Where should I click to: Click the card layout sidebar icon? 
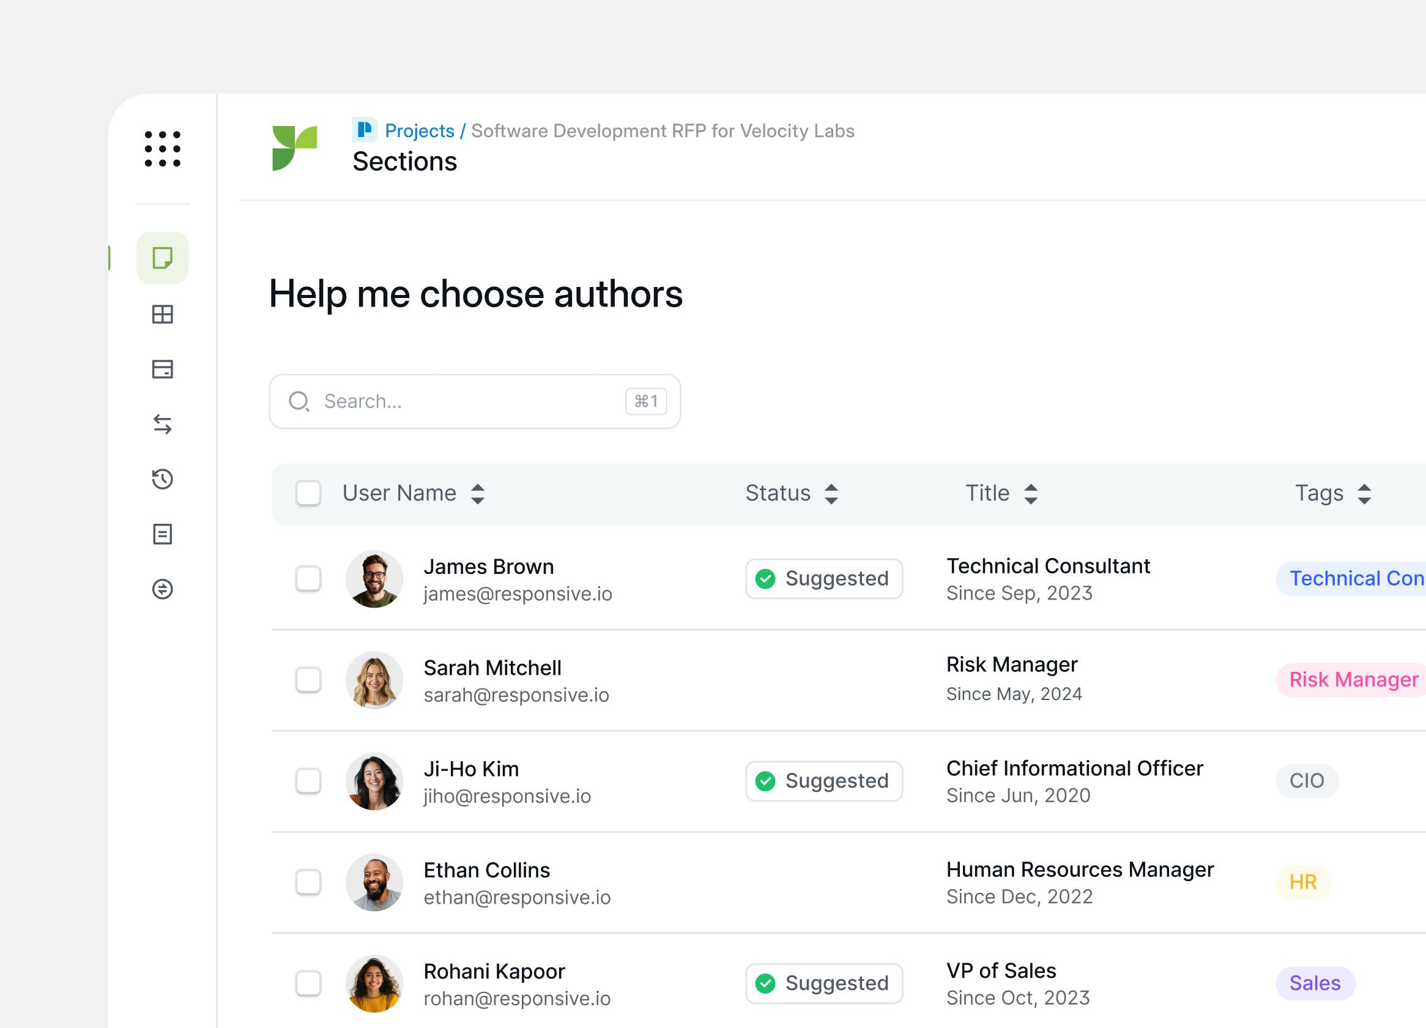[x=162, y=369]
